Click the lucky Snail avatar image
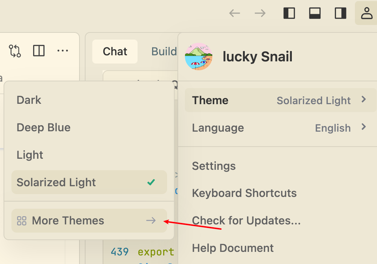 pos(199,56)
